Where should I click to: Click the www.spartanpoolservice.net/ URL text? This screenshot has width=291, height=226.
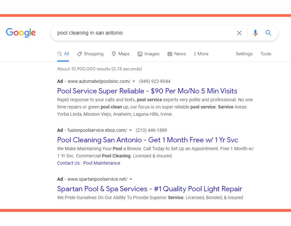97,179
